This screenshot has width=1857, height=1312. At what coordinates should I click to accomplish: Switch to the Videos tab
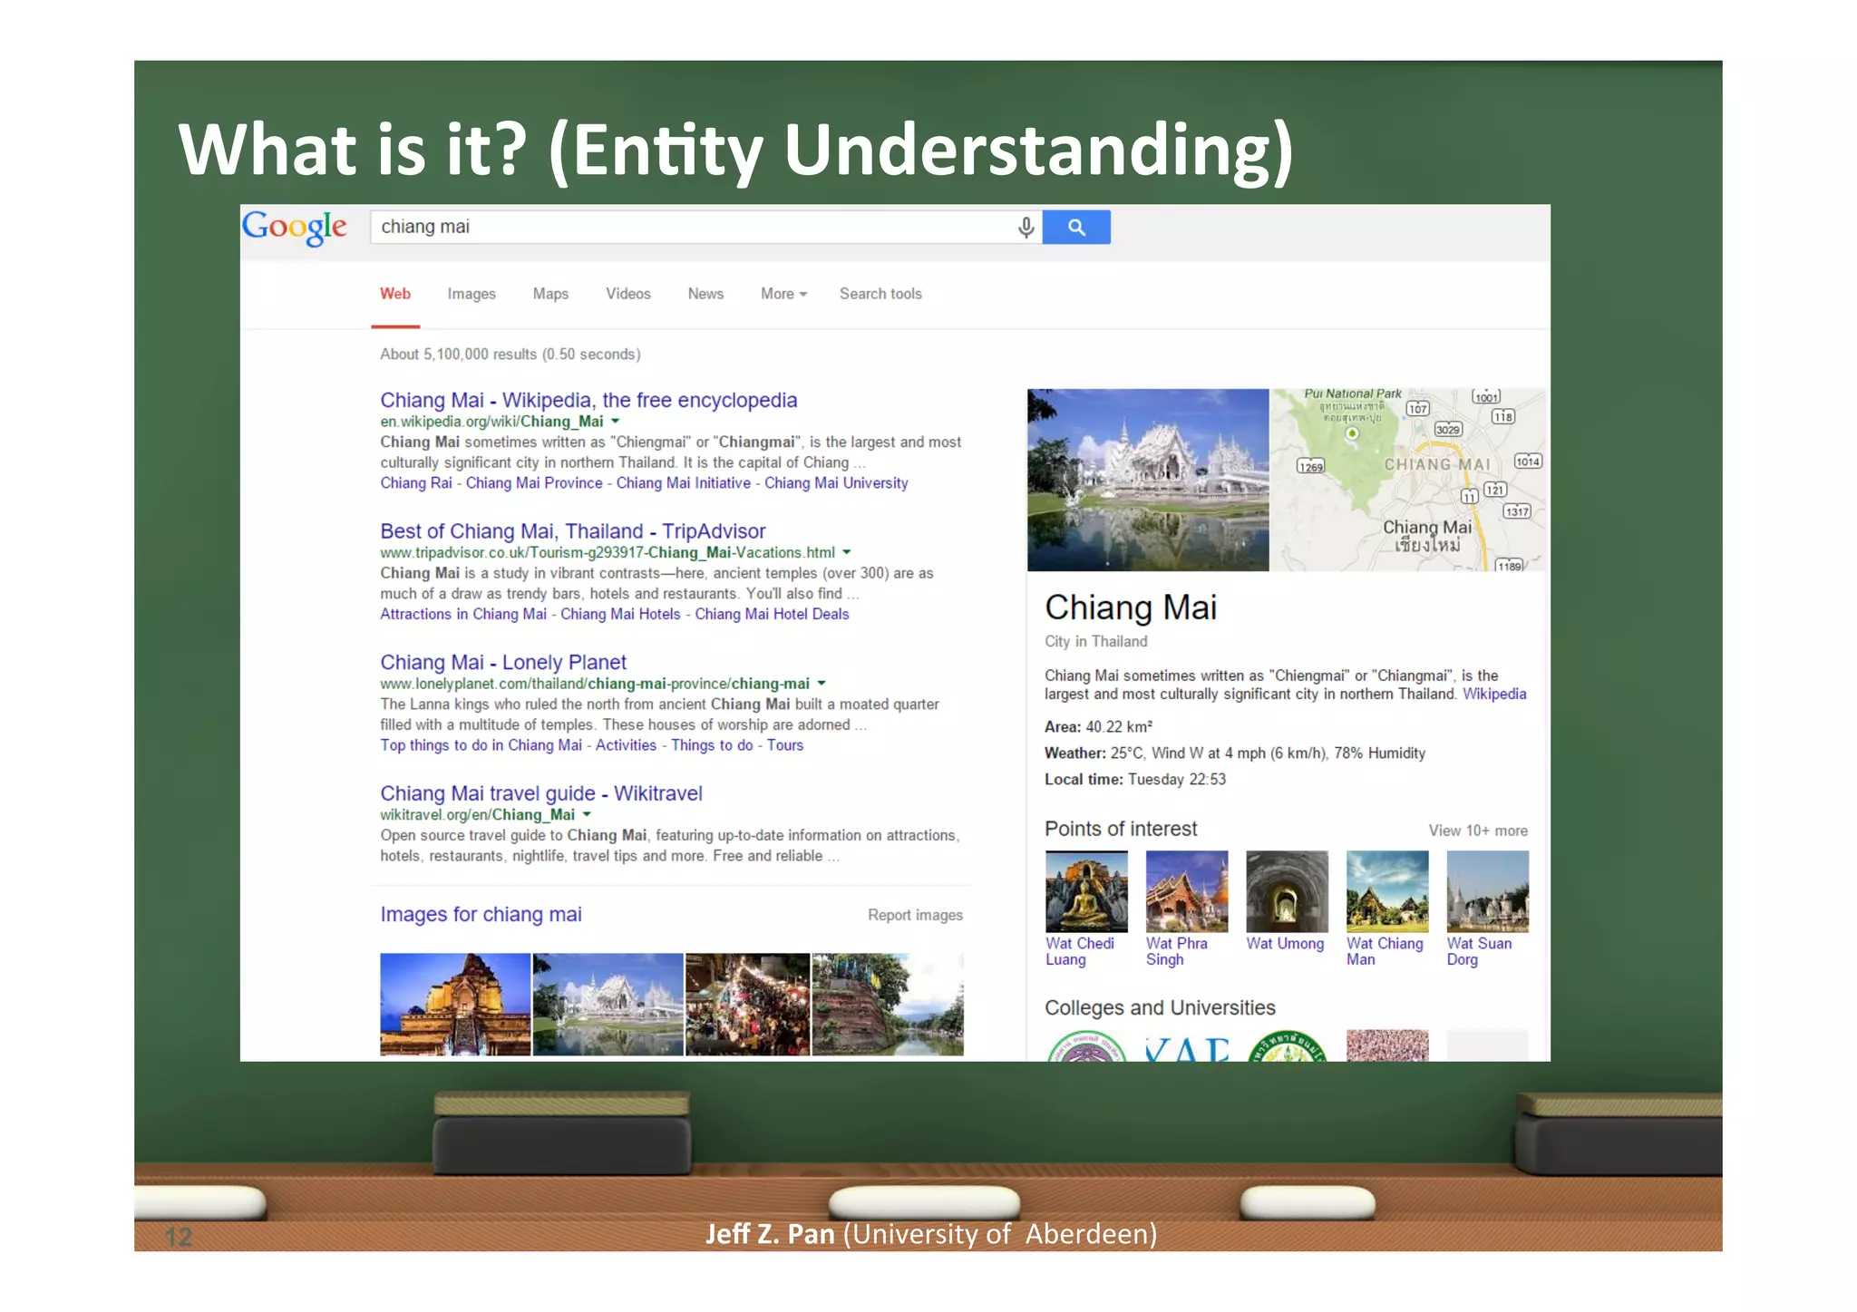(628, 294)
